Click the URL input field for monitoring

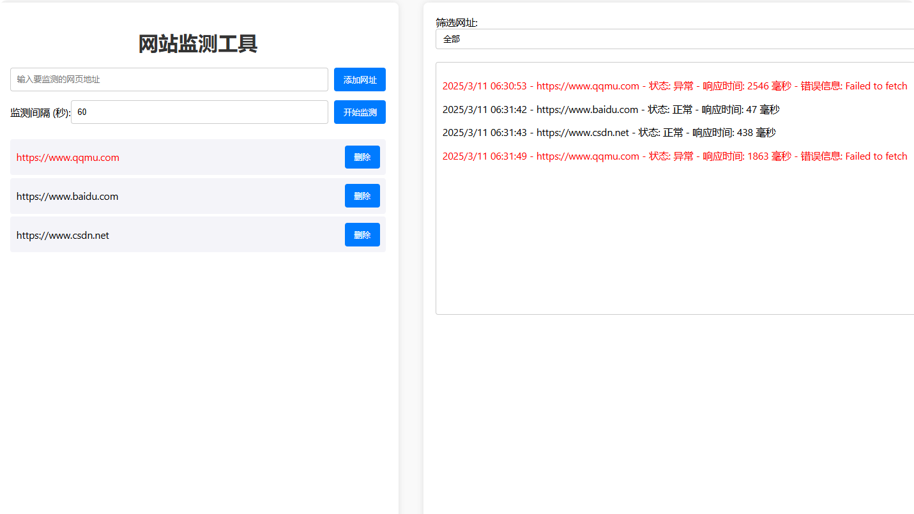pyautogui.click(x=169, y=80)
